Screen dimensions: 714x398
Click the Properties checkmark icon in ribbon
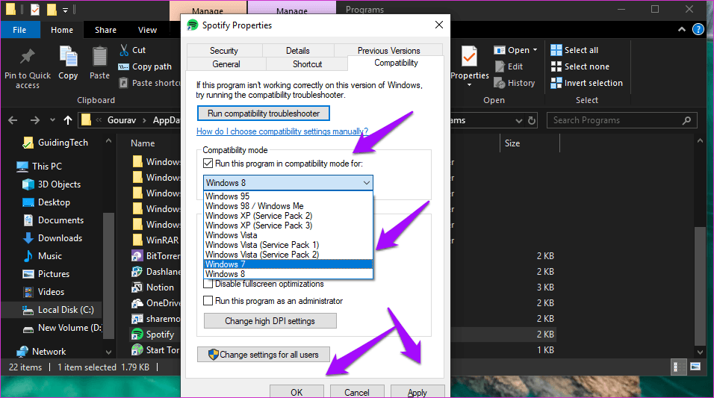(469, 57)
